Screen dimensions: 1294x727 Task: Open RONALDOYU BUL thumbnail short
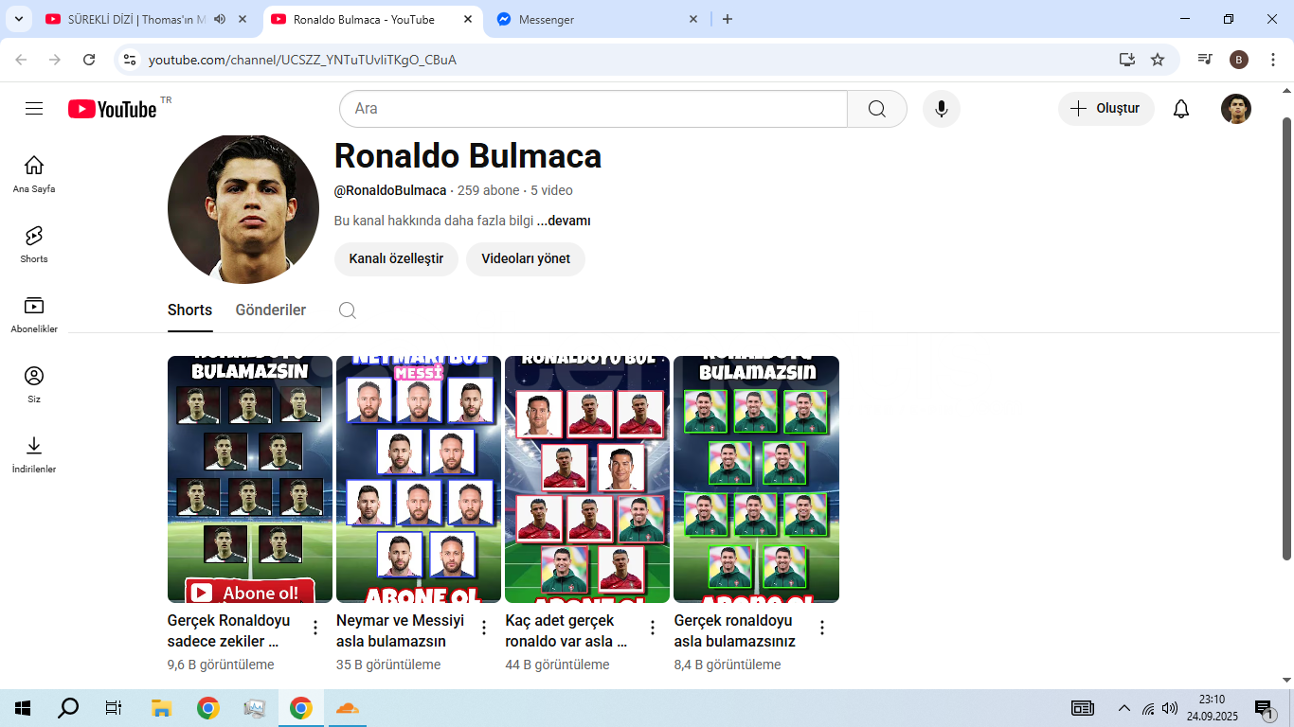tap(587, 479)
